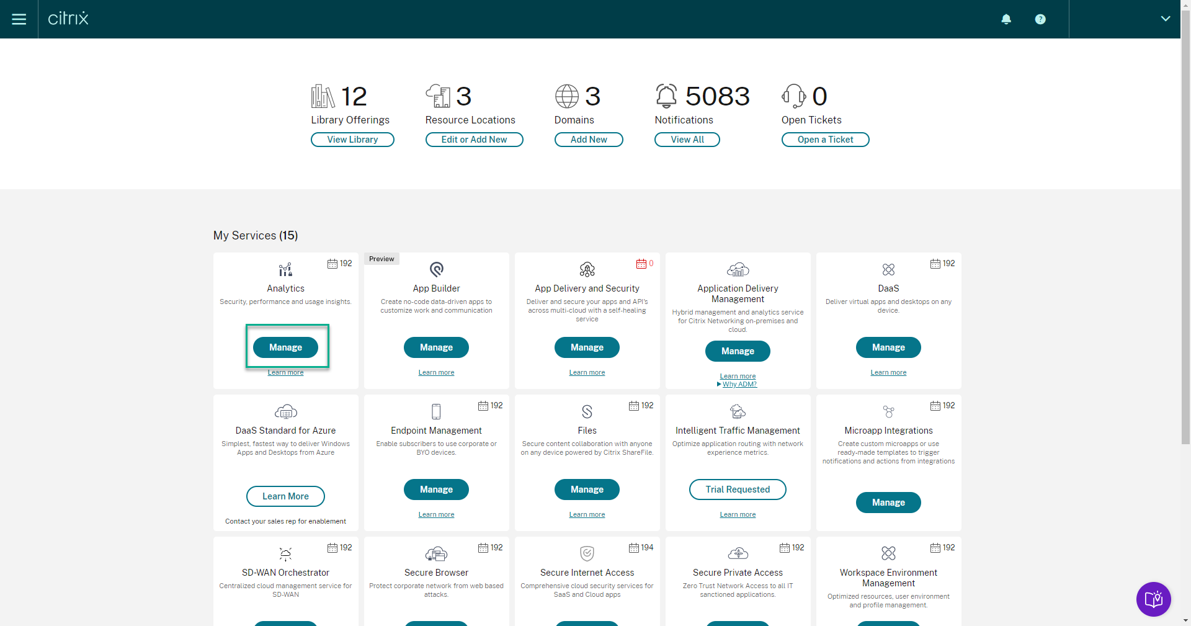Click Trial Requested for Intelligent Traffic Management
This screenshot has width=1191, height=626.
point(738,490)
